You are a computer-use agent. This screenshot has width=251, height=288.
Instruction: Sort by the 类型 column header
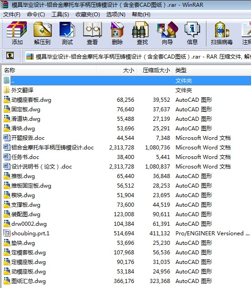coord(212,70)
